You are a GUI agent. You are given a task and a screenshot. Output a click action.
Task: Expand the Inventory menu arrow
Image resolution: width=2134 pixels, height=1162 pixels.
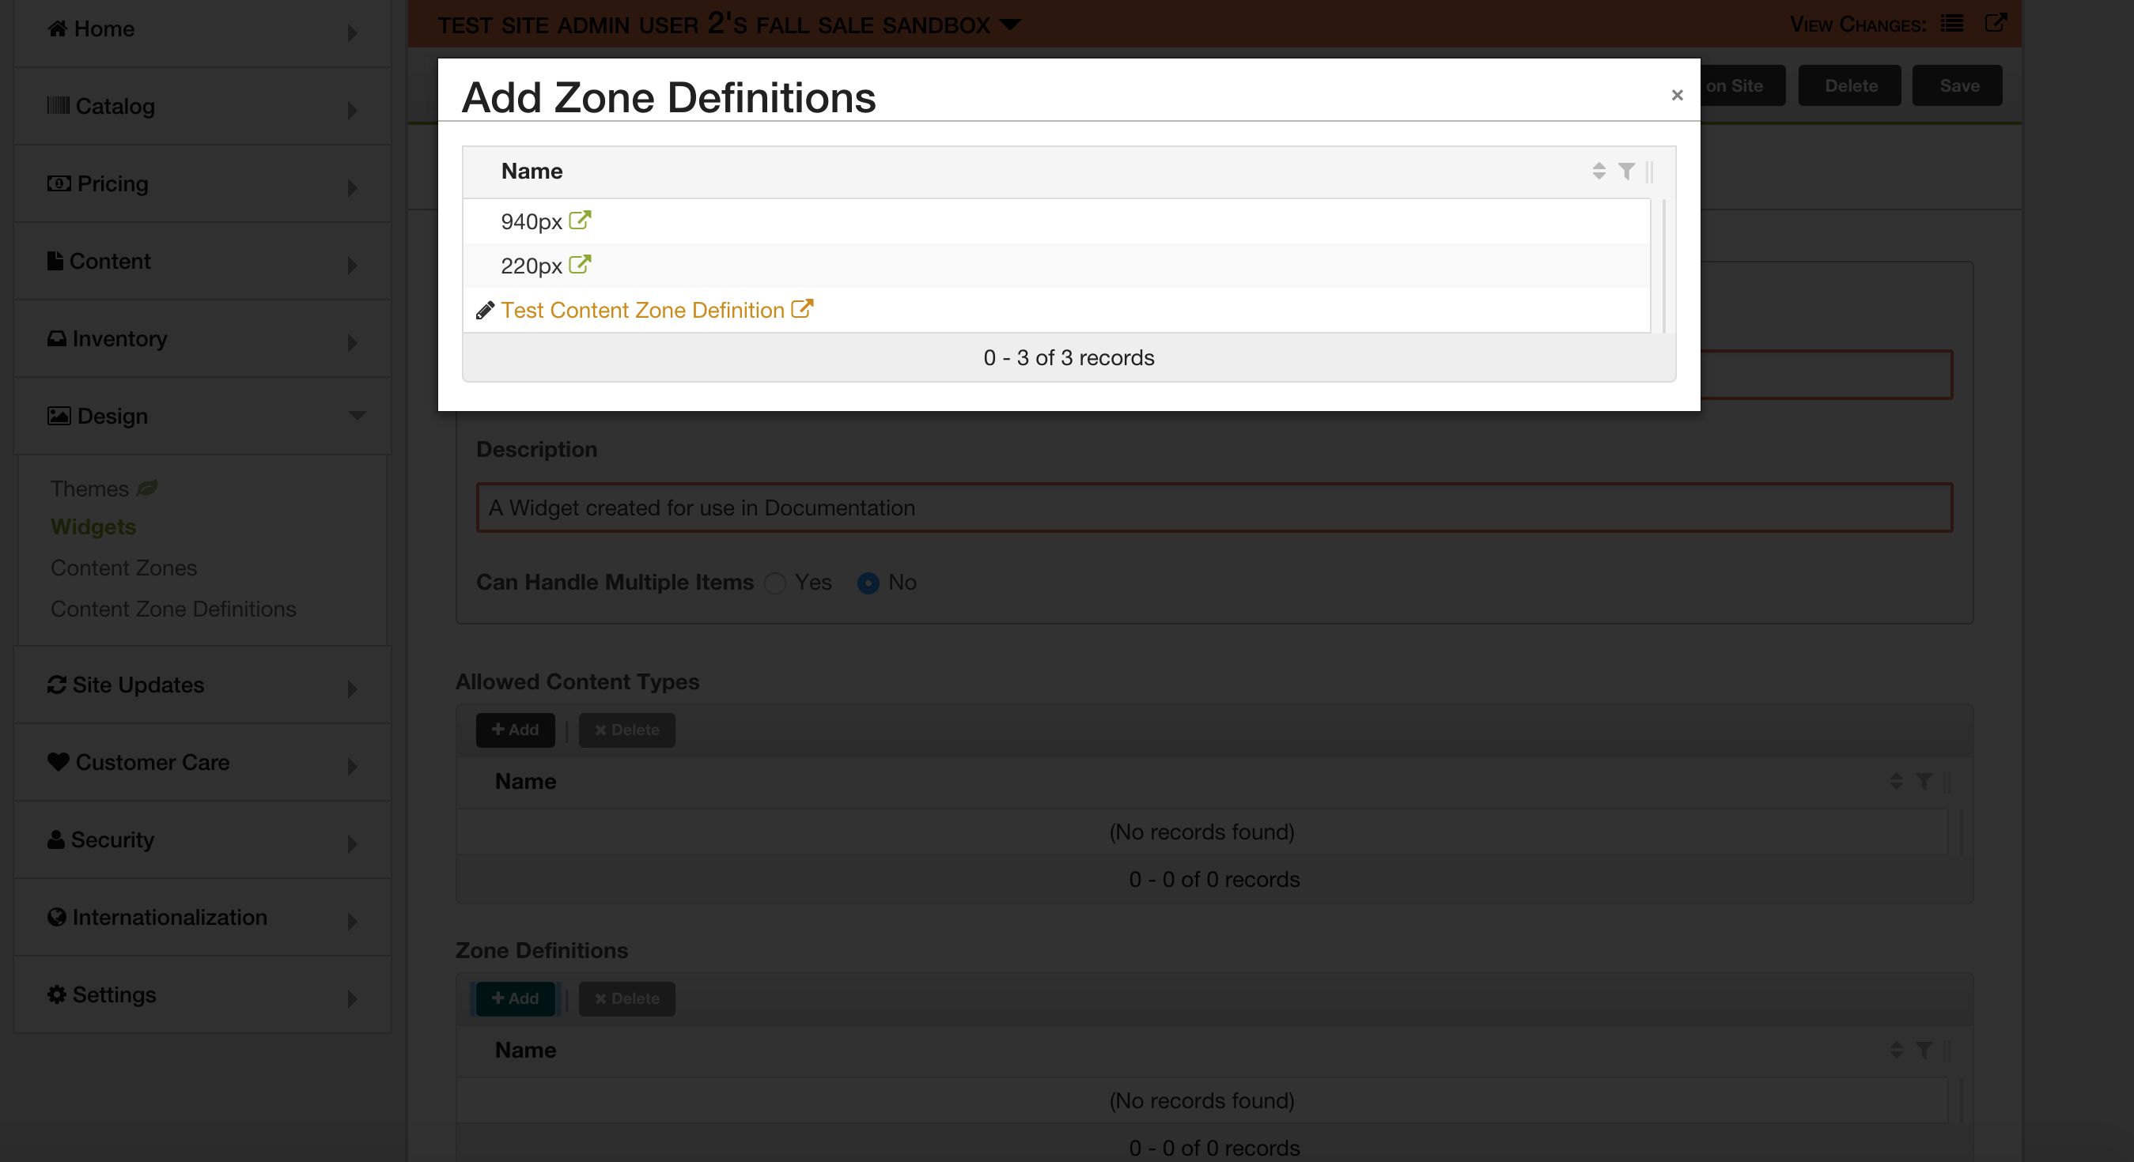pos(352,342)
